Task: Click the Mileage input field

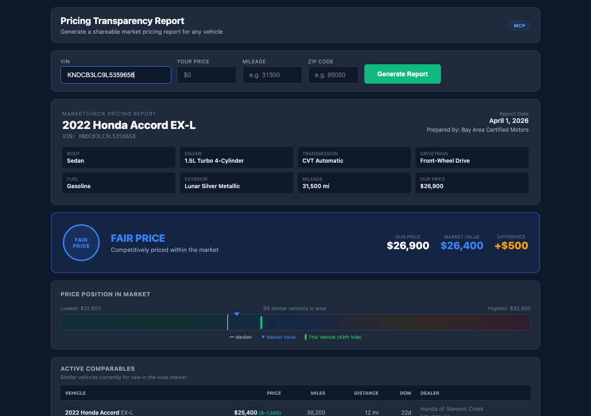Action: tap(272, 75)
